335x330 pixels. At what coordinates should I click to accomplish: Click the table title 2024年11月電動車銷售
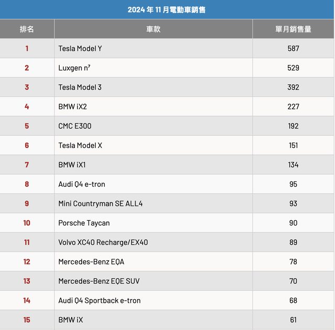click(166, 9)
